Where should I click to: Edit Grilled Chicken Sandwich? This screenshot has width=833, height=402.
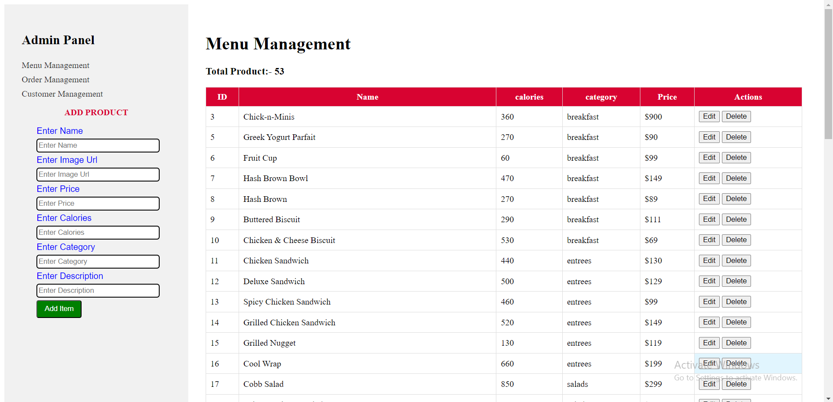709,322
